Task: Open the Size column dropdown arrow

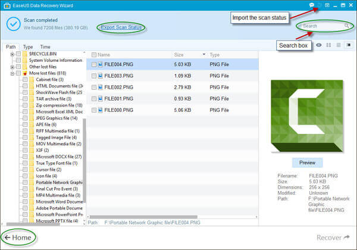Action: click(x=203, y=54)
